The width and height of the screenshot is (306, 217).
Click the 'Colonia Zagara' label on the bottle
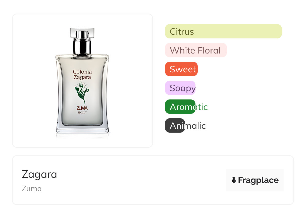tap(82, 75)
